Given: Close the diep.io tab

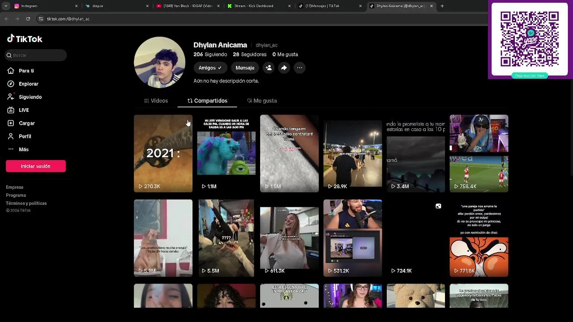Looking at the screenshot, I should click(147, 6).
